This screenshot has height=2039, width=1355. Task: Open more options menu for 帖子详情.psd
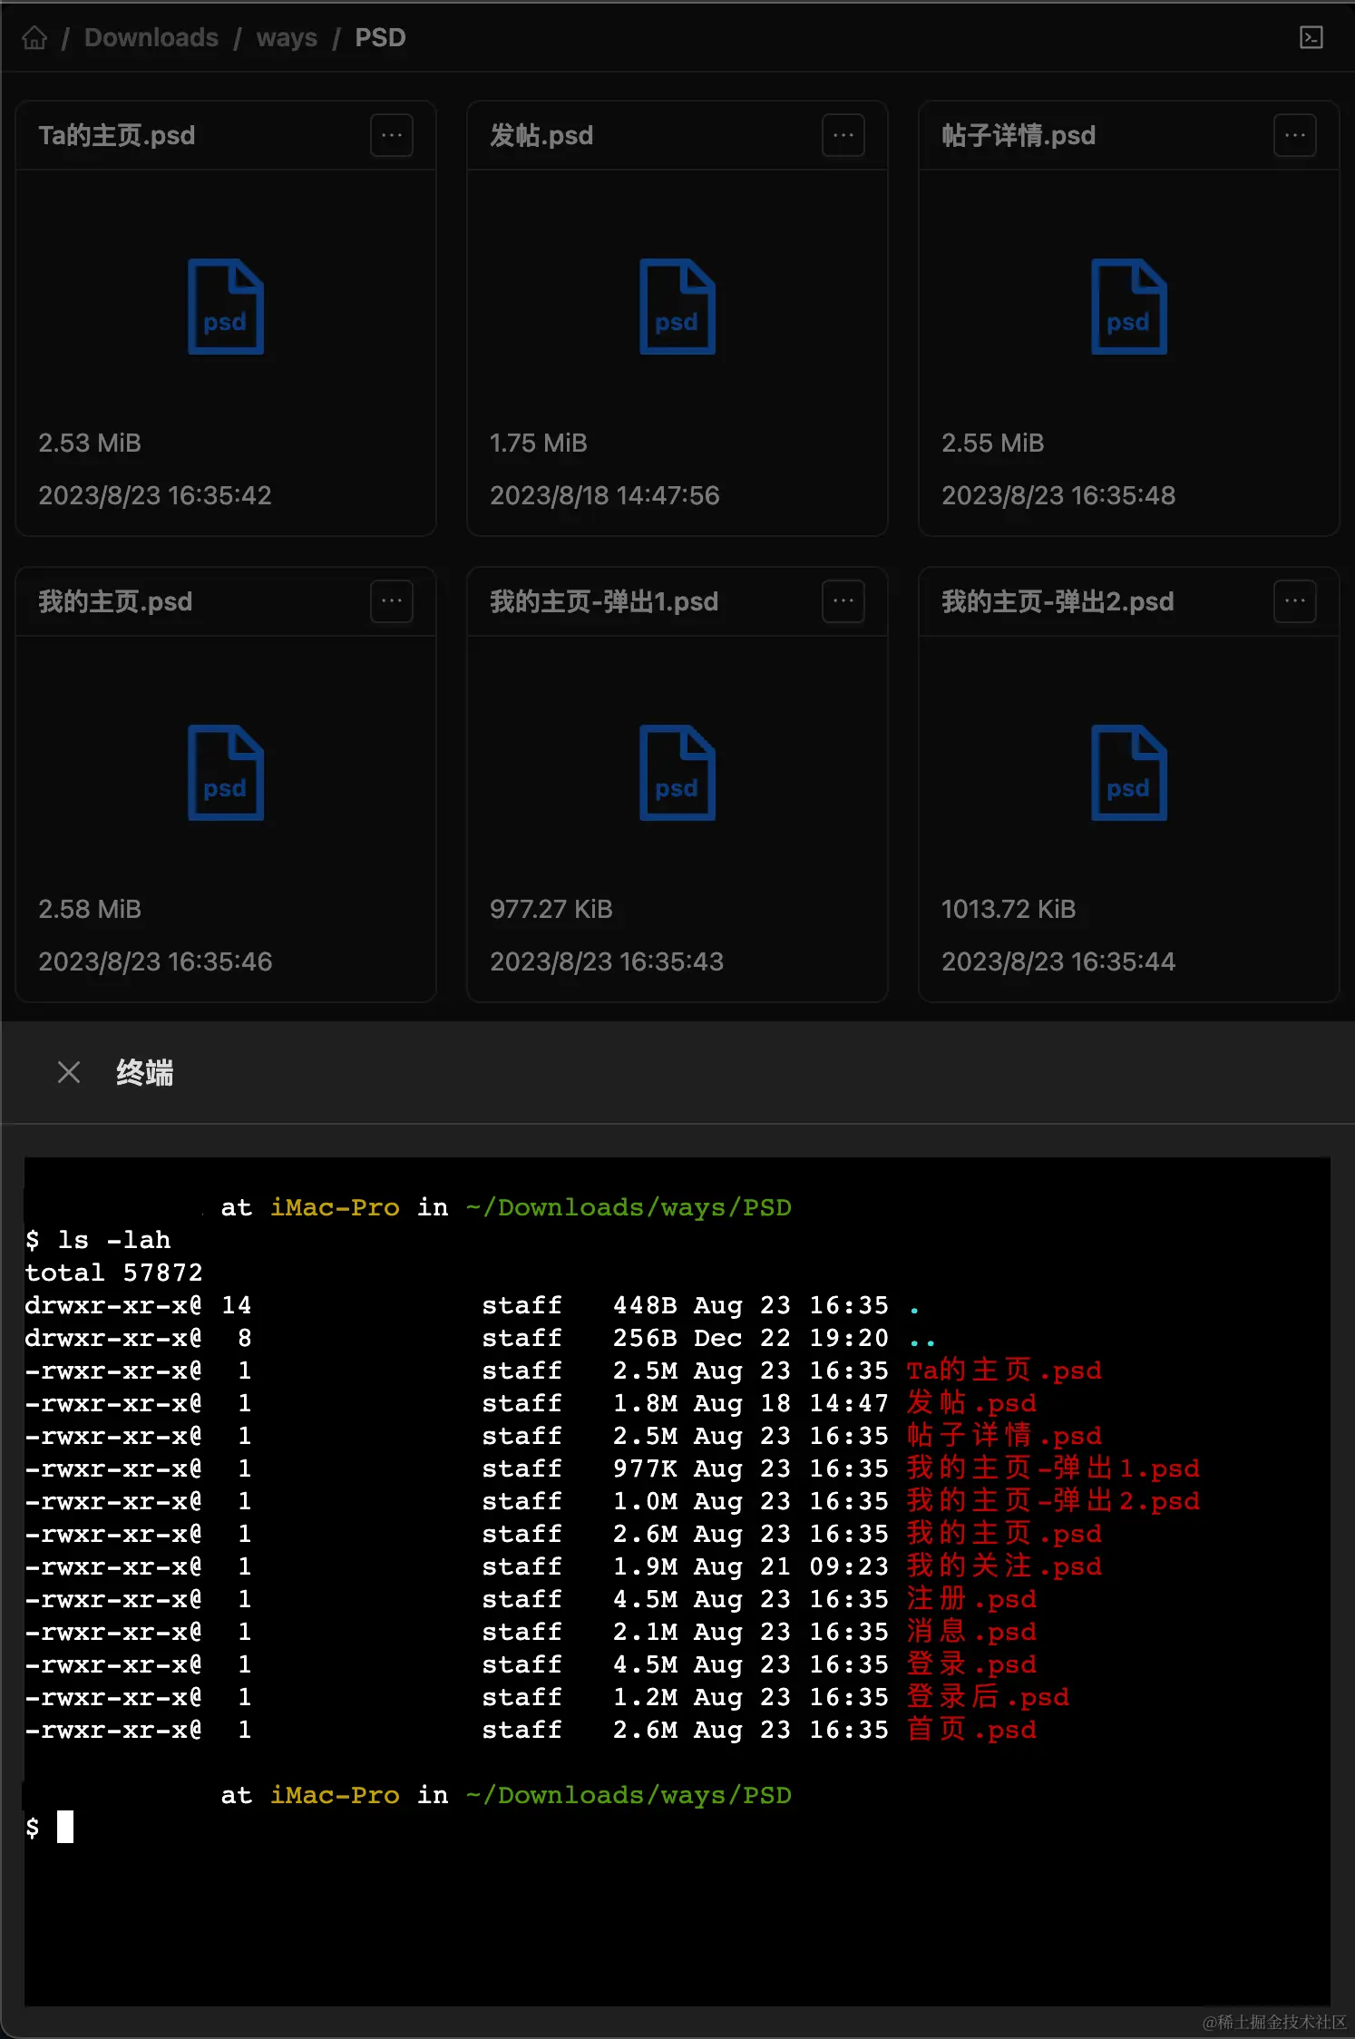pos(1295,135)
